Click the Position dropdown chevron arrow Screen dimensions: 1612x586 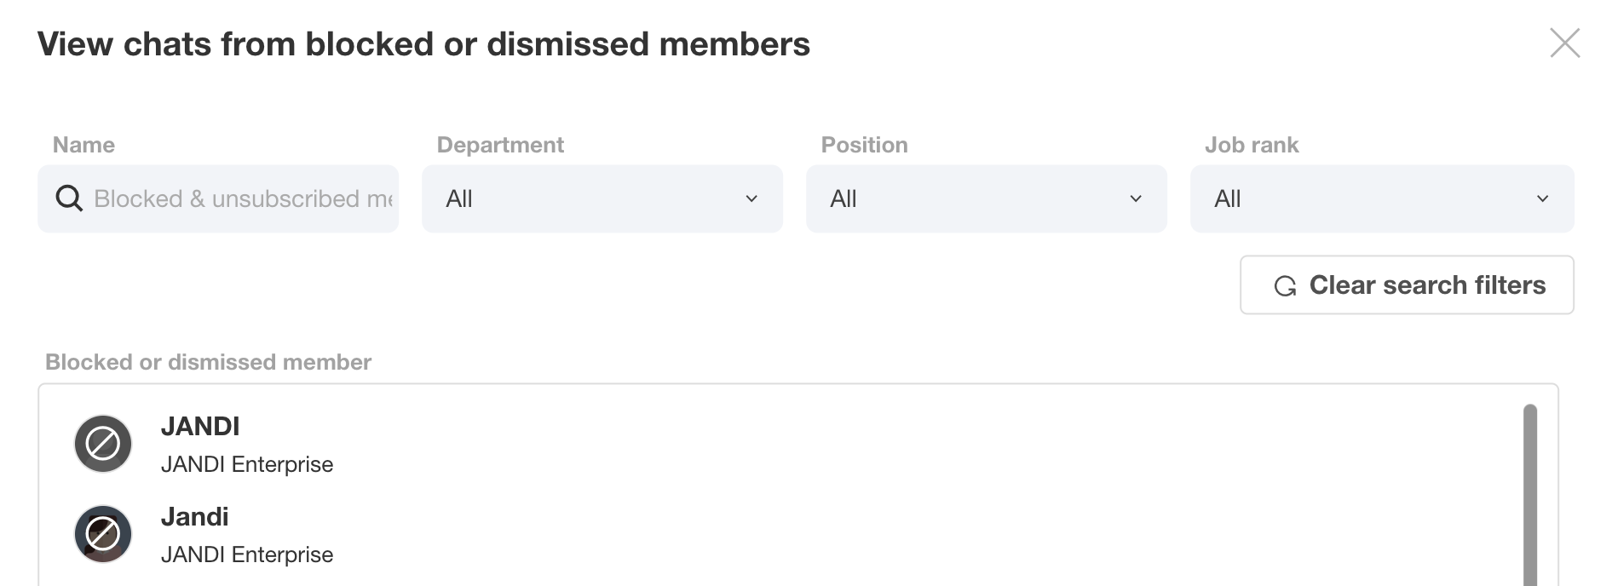click(x=1136, y=198)
